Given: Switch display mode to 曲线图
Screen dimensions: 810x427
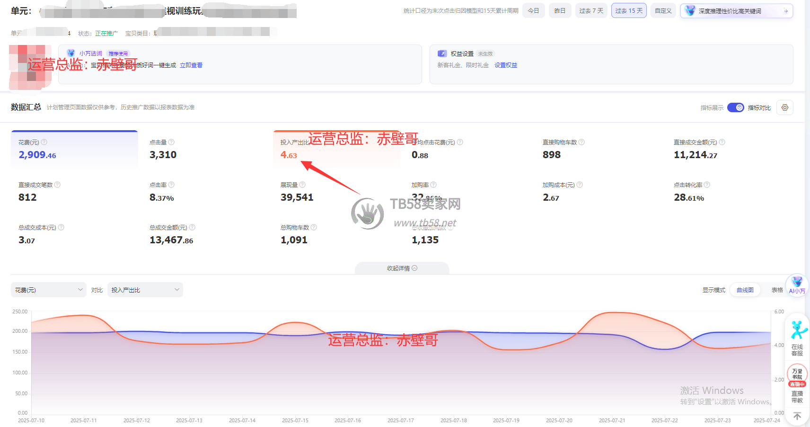Looking at the screenshot, I should click(745, 290).
